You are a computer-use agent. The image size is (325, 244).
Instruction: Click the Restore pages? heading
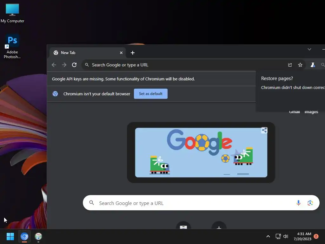click(277, 78)
